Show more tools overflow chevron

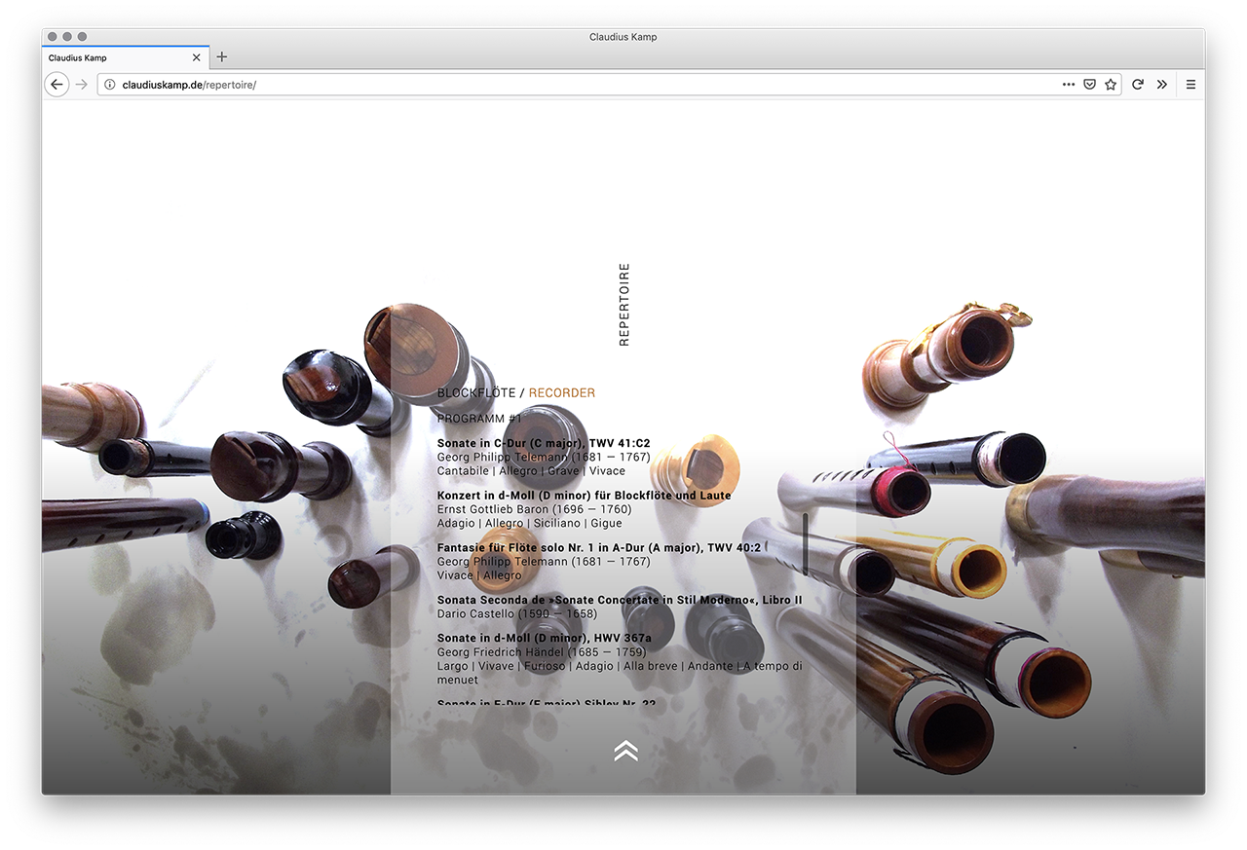[x=1162, y=85]
